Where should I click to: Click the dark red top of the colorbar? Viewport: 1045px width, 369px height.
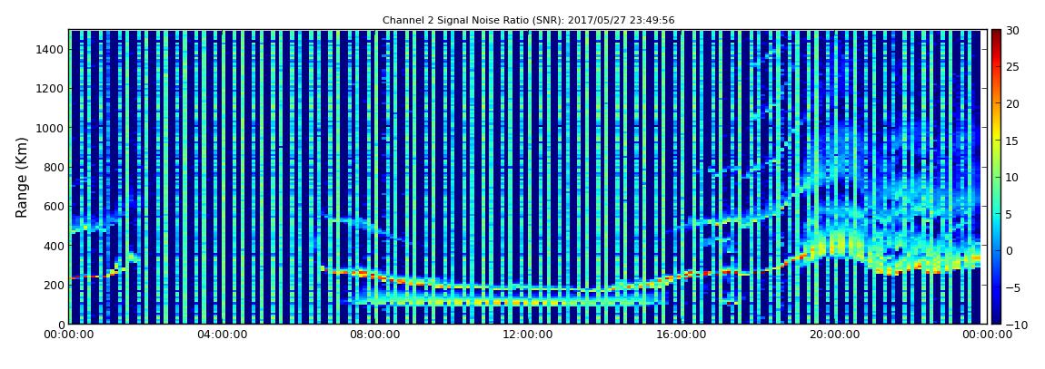click(996, 34)
